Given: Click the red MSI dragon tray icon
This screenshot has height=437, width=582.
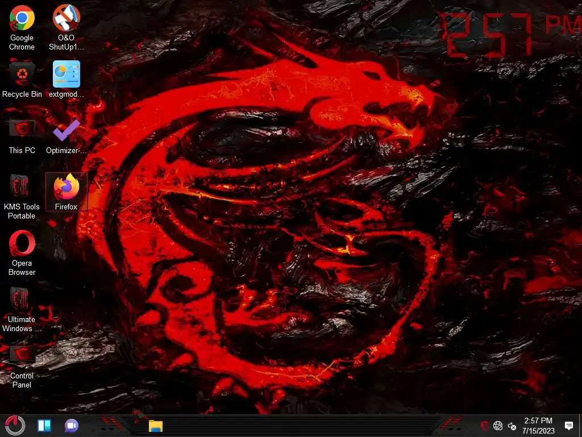Looking at the screenshot, I should click(484, 426).
